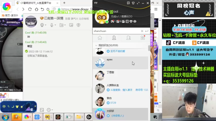The height and width of the screenshot is (121, 216).
Task: Go back in the browser
Action: click(18, 9)
